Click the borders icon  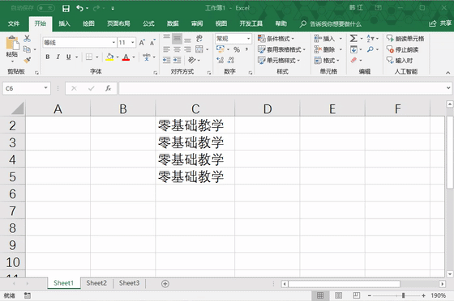89,57
